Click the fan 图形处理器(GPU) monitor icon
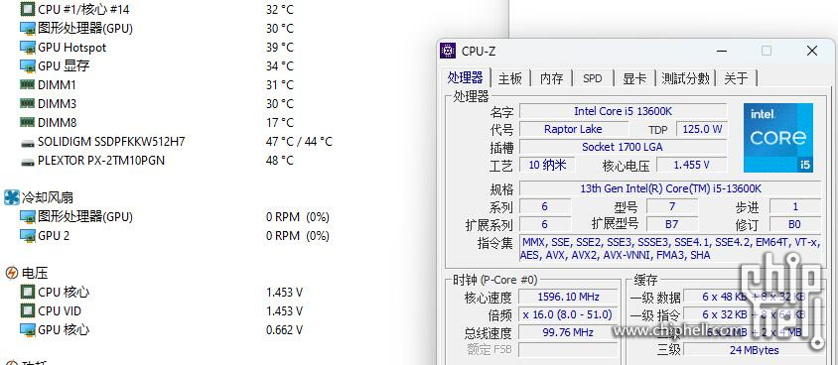Viewport: 838px width, 365px height. [27, 216]
